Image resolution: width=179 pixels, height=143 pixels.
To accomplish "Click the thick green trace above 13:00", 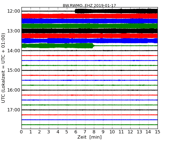I will point(89,26).
